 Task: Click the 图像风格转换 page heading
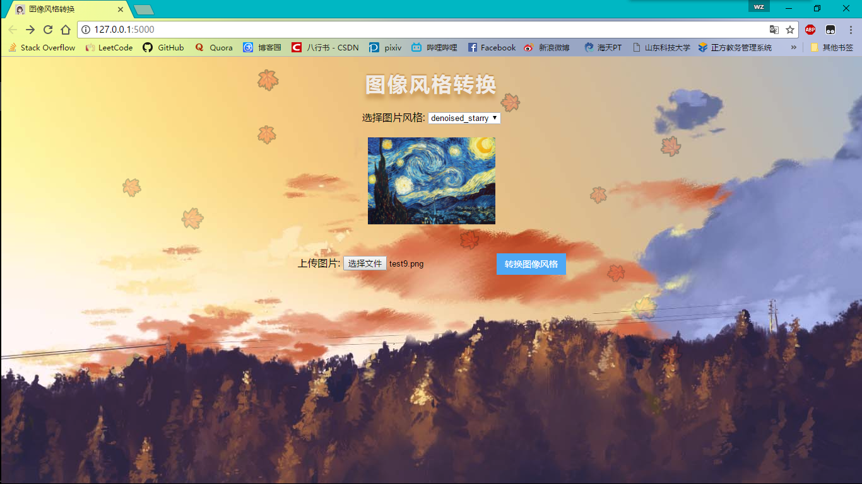click(x=431, y=84)
